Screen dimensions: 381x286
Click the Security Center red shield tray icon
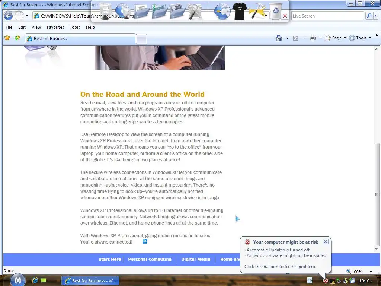pyautogui.click(x=326, y=281)
